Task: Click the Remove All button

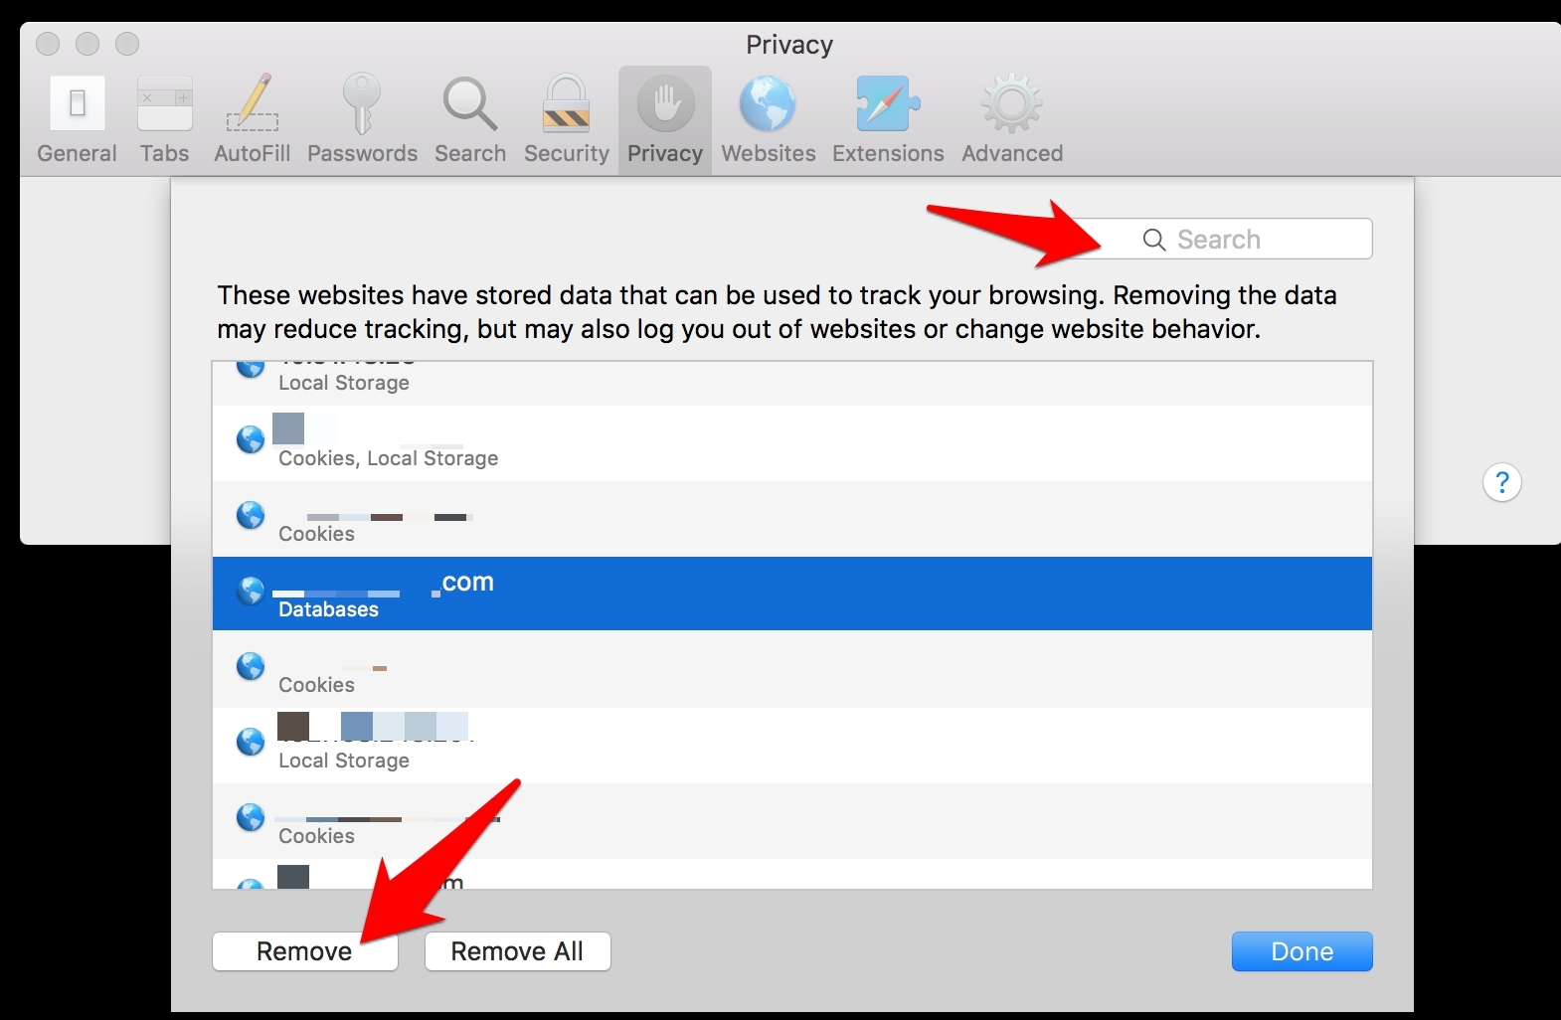Action: pos(517,951)
